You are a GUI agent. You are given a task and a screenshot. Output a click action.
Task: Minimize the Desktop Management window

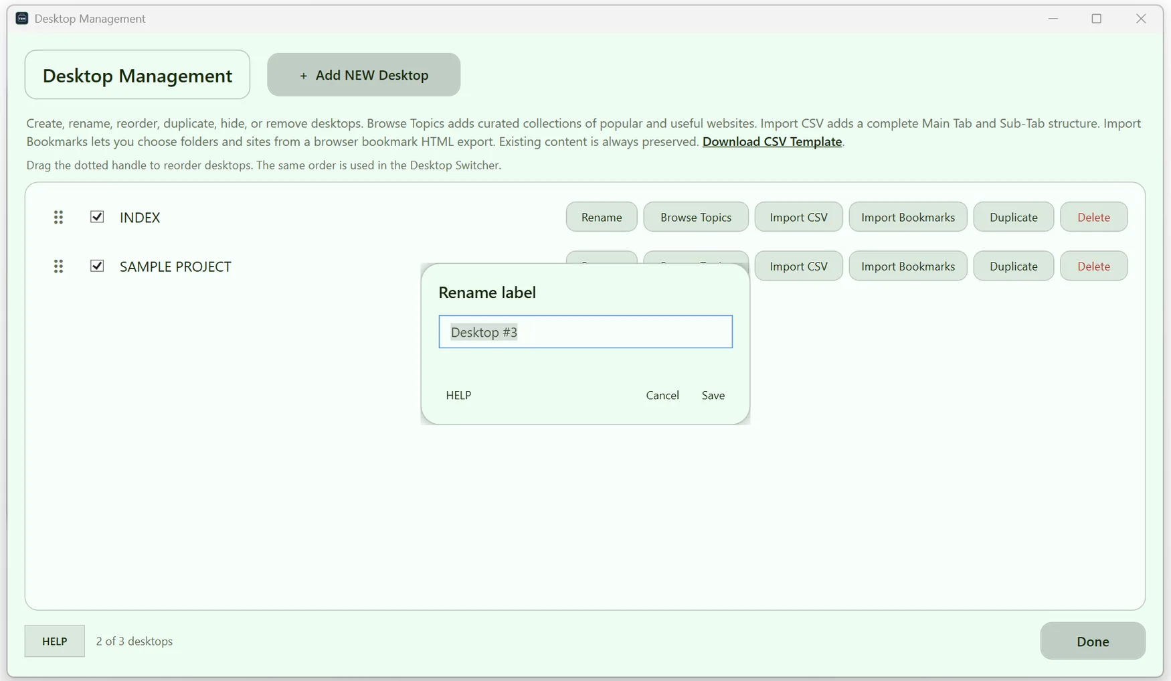point(1053,18)
